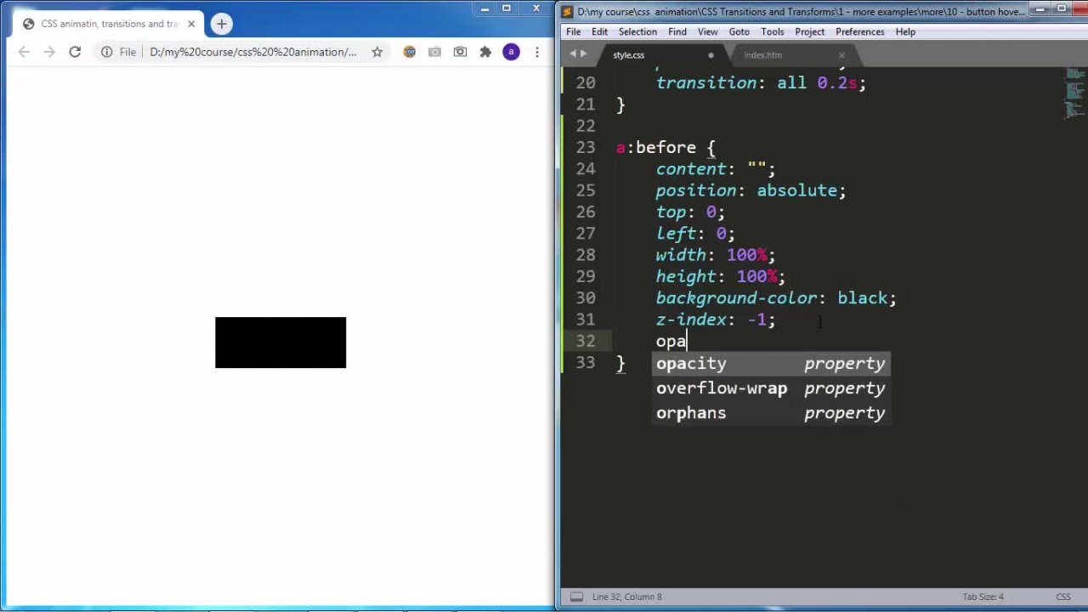Open a new Chrome tab

point(222,24)
